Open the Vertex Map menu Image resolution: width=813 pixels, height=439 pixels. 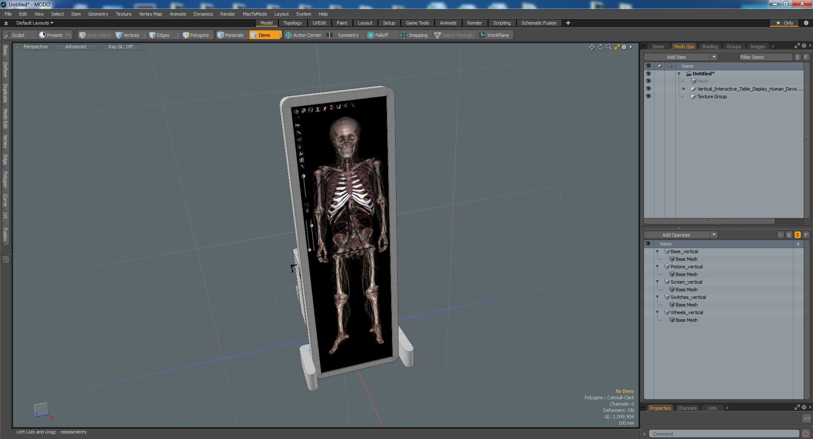pos(150,14)
